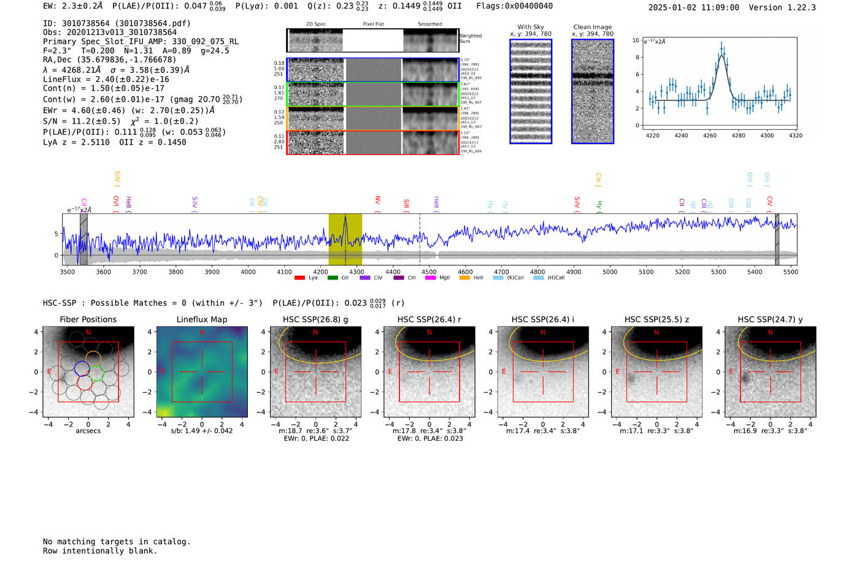Click 'Row intentionally blank.' text
Screen dimensions: 859x584
tap(100, 551)
